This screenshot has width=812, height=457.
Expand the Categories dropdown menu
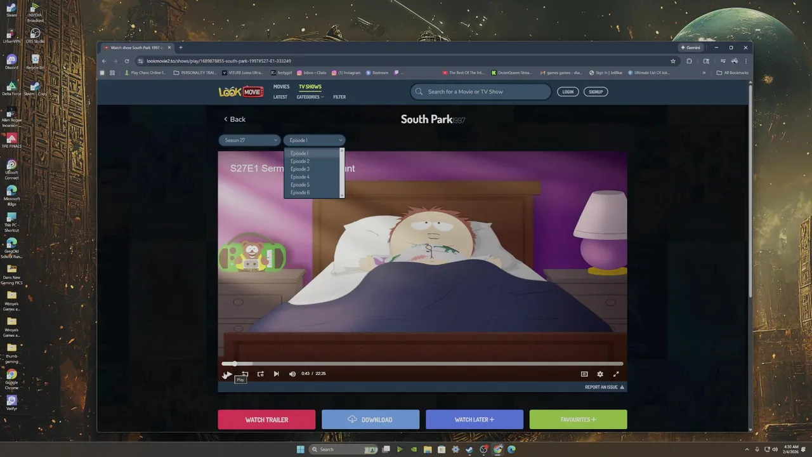310,97
